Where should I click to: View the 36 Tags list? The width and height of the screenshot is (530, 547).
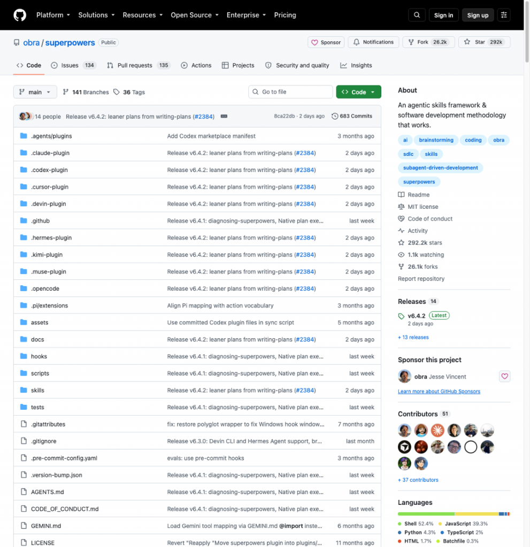[x=129, y=92]
